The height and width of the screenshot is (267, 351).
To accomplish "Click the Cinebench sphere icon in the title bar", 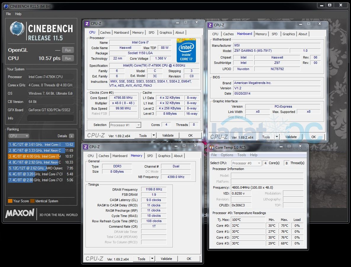I will [x=6, y=6].
